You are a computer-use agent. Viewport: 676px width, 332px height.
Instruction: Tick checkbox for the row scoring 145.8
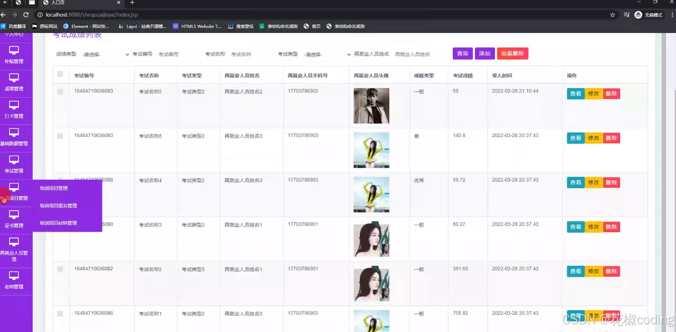[x=60, y=136]
